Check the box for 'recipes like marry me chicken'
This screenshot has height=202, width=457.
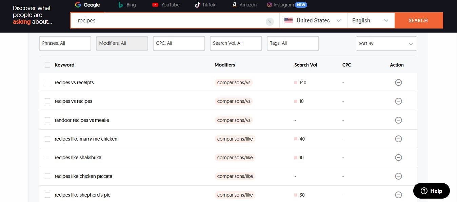click(x=47, y=139)
